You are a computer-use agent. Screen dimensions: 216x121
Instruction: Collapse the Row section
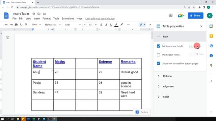pos(180,37)
